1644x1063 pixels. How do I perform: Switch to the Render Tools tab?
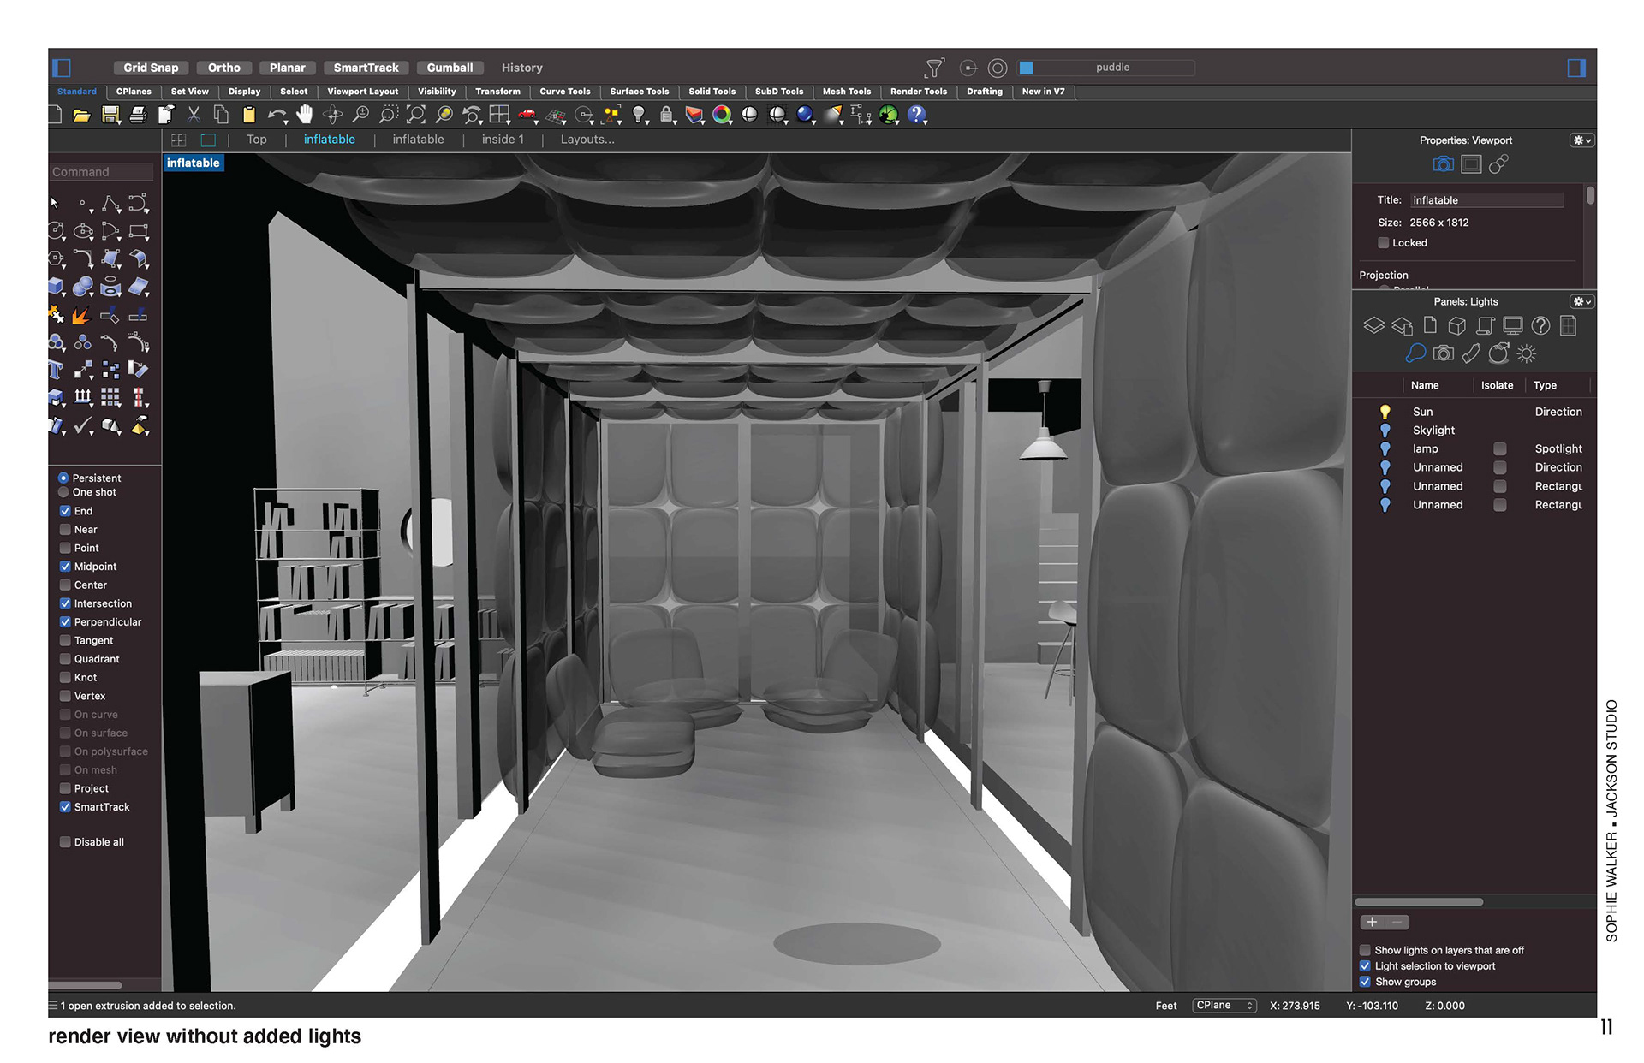pos(918,92)
